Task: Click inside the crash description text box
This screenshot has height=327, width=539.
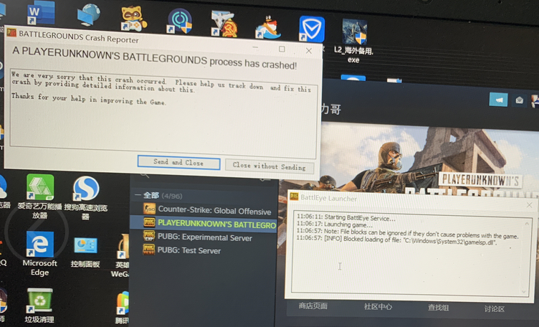Action: (163, 113)
